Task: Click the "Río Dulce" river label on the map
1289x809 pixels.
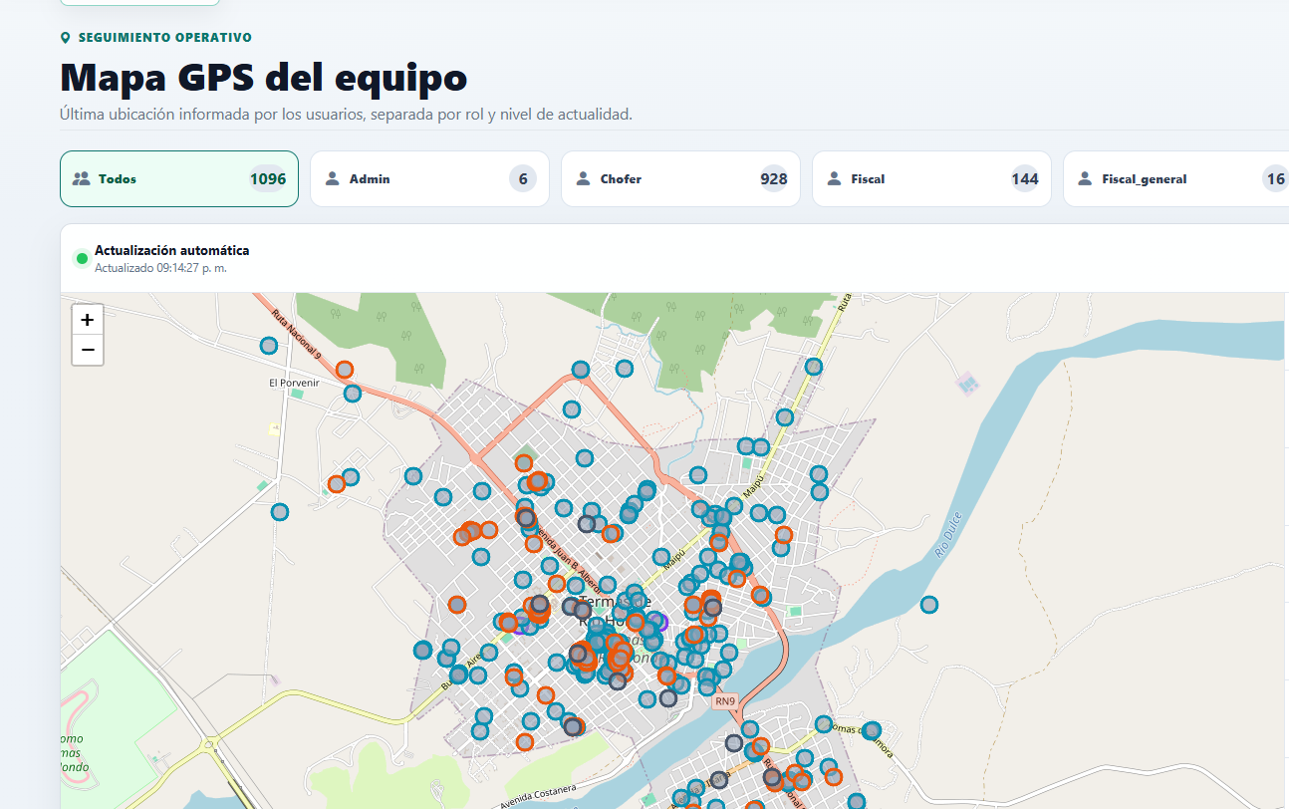Action: [949, 535]
